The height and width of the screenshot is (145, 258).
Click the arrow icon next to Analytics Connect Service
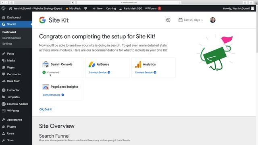tap(155, 72)
